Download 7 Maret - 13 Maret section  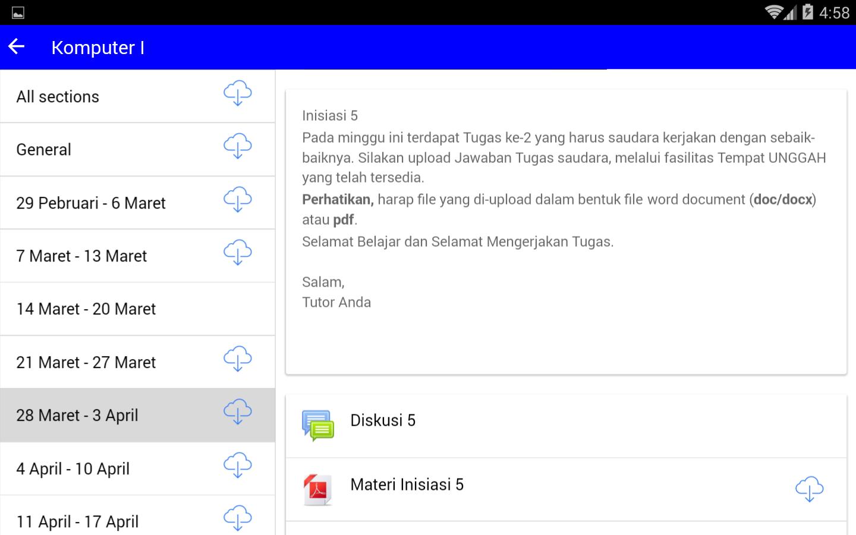tap(237, 253)
